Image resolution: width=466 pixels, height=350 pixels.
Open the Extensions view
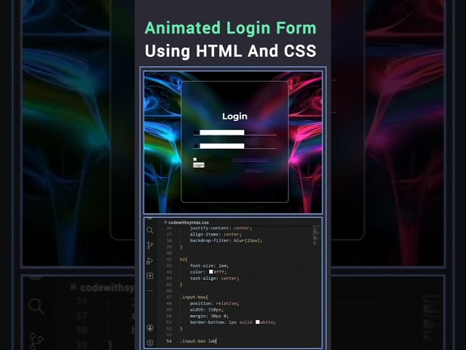pos(150,276)
